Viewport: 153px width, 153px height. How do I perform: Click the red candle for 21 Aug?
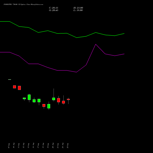coord(58,100)
